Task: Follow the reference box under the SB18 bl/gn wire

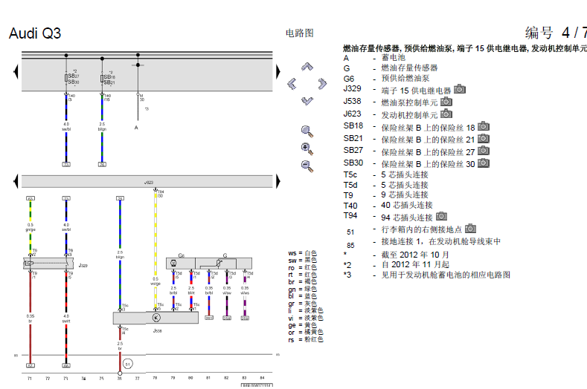Action: click(102, 164)
